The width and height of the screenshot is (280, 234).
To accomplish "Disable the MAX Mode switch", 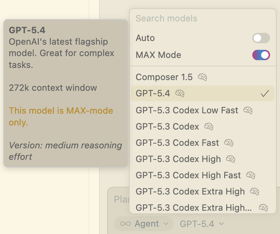I will click(261, 55).
